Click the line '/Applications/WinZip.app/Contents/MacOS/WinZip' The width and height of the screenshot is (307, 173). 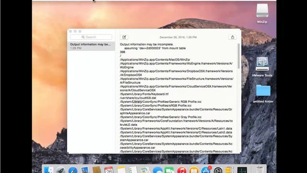155,60
